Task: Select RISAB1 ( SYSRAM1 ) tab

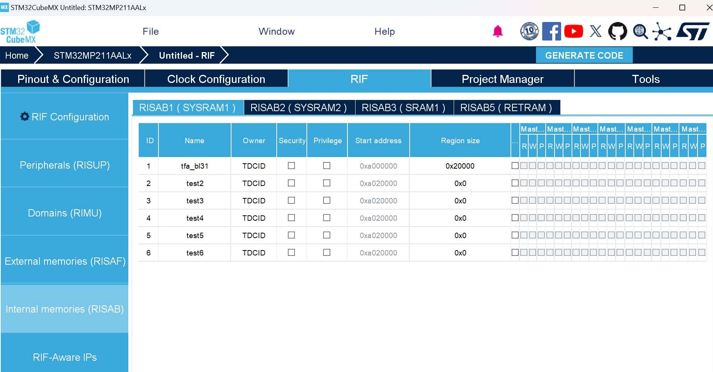Action: 188,108
